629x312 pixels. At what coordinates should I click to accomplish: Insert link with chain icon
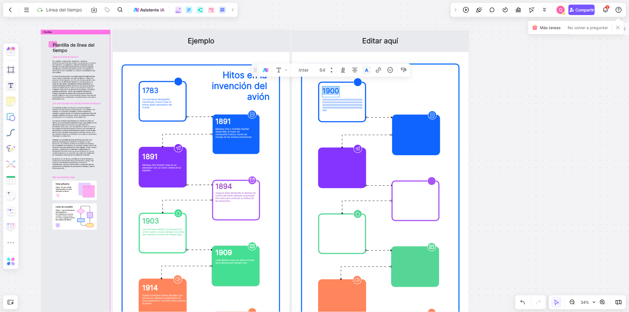click(x=378, y=70)
